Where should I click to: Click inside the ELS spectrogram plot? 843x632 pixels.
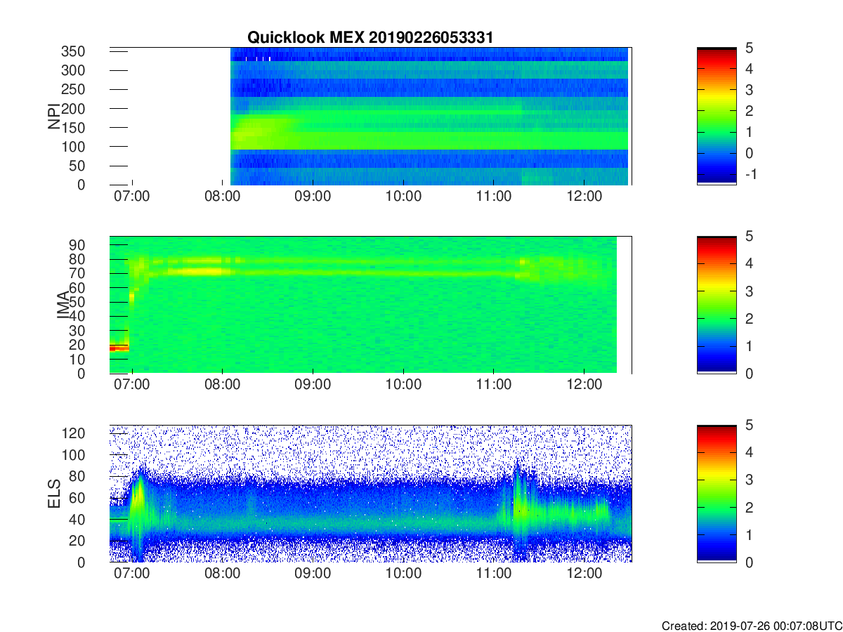(x=370, y=494)
